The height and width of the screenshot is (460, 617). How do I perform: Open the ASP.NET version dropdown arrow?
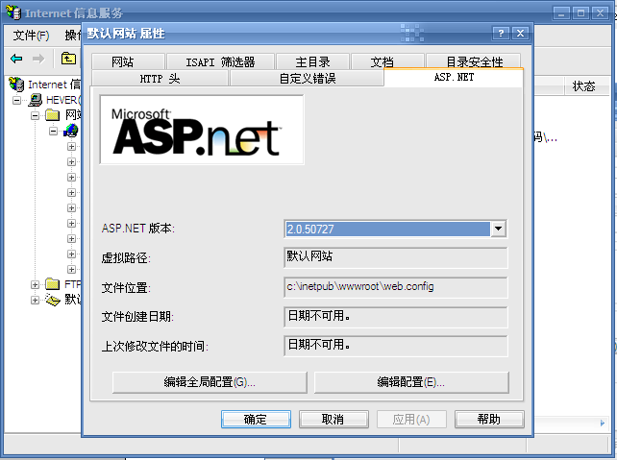coord(498,229)
